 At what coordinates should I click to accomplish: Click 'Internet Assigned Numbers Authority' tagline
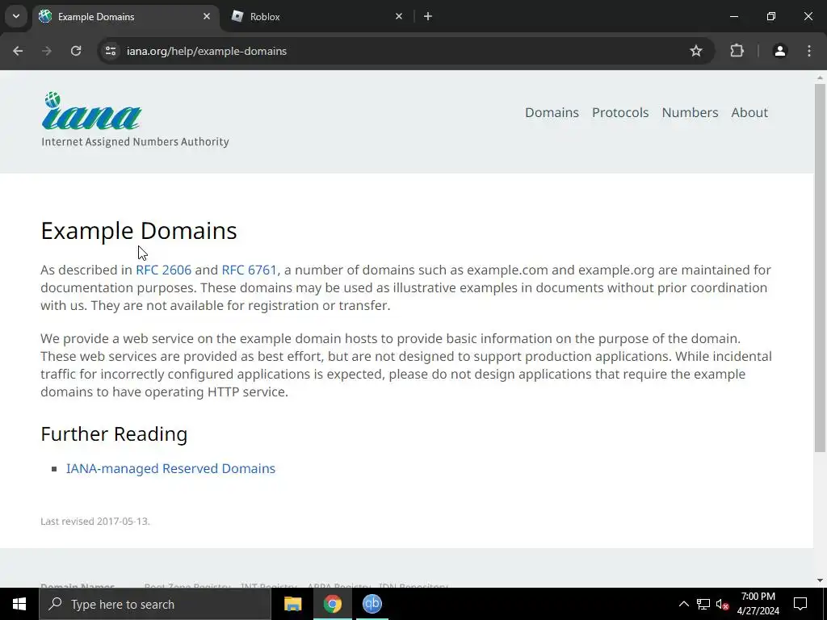pos(135,142)
